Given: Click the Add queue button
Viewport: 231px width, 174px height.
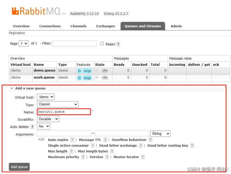Looking at the screenshot, I should (19, 167).
